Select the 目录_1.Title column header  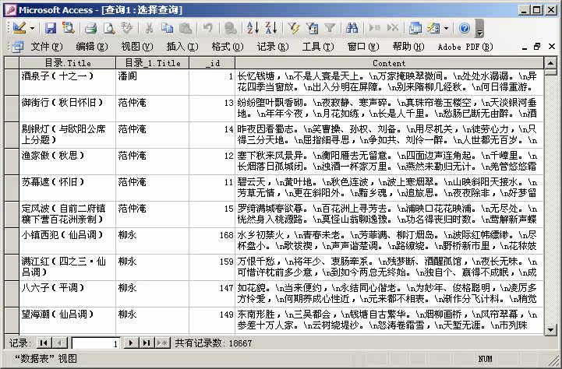click(152, 63)
